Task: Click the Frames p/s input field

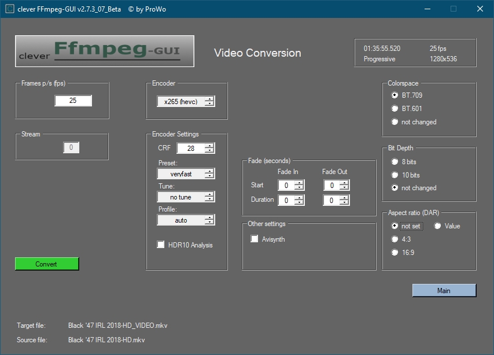Action: (73, 101)
